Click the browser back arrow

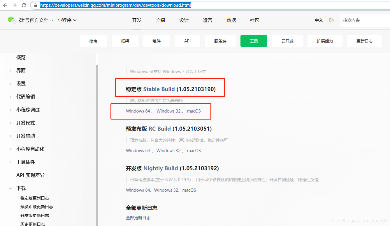5,5
